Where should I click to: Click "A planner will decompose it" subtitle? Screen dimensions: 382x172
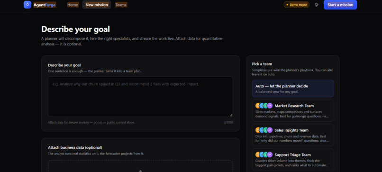[x=132, y=41]
